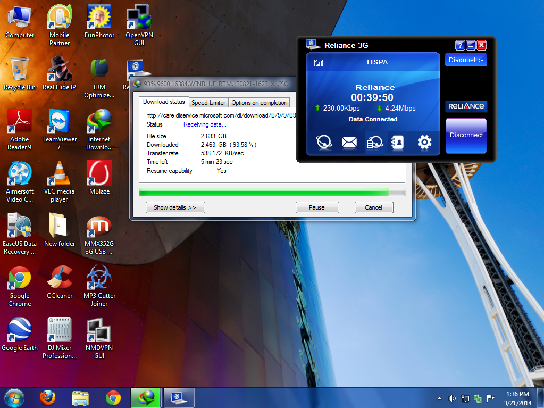
Task: Open the Action Center flag icon
Action: tap(491, 398)
